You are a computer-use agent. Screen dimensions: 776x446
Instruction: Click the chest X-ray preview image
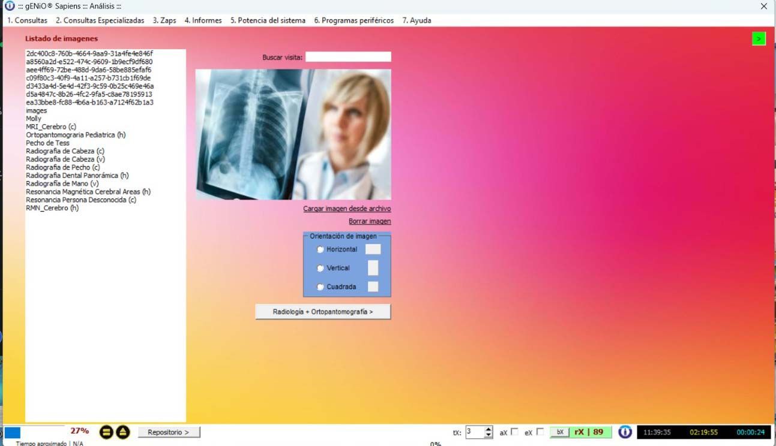[x=293, y=134]
